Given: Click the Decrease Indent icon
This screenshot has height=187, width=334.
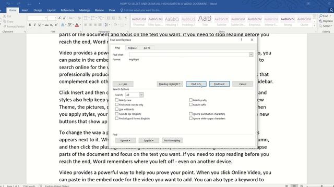Looking at the screenshot, I should (x=109, y=18).
